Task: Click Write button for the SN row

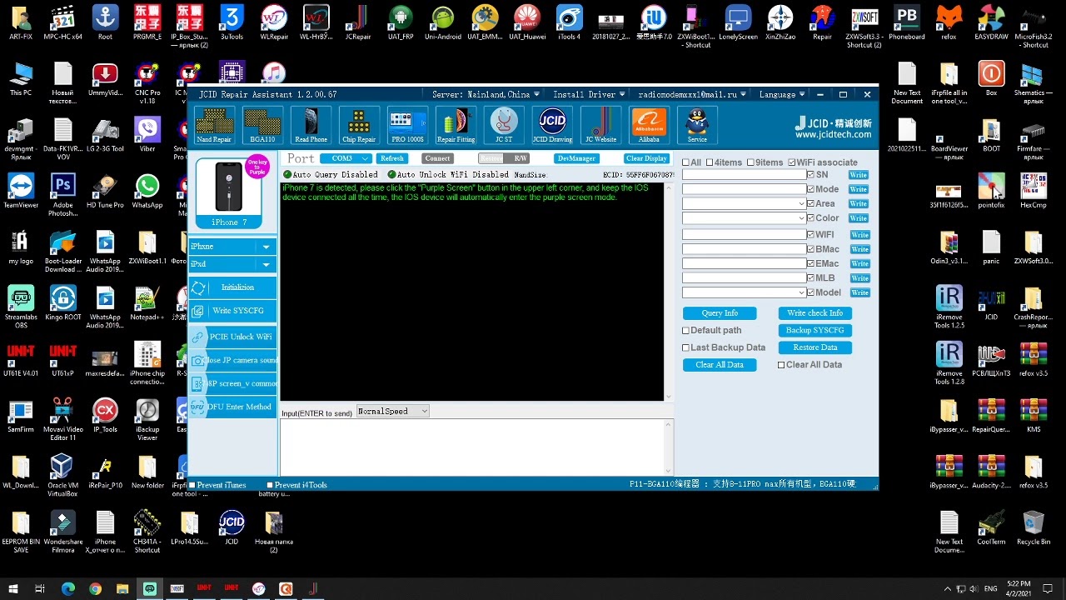Action: point(859,175)
